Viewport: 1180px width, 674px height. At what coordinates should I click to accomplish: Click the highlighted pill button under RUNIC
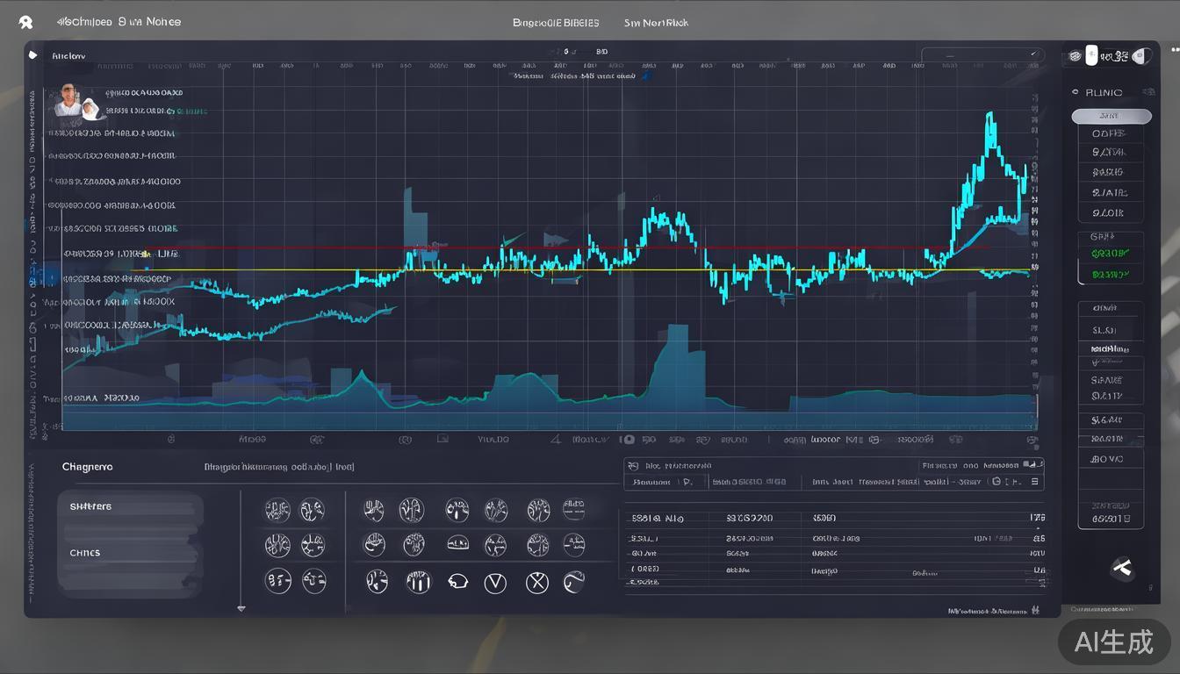point(1111,116)
